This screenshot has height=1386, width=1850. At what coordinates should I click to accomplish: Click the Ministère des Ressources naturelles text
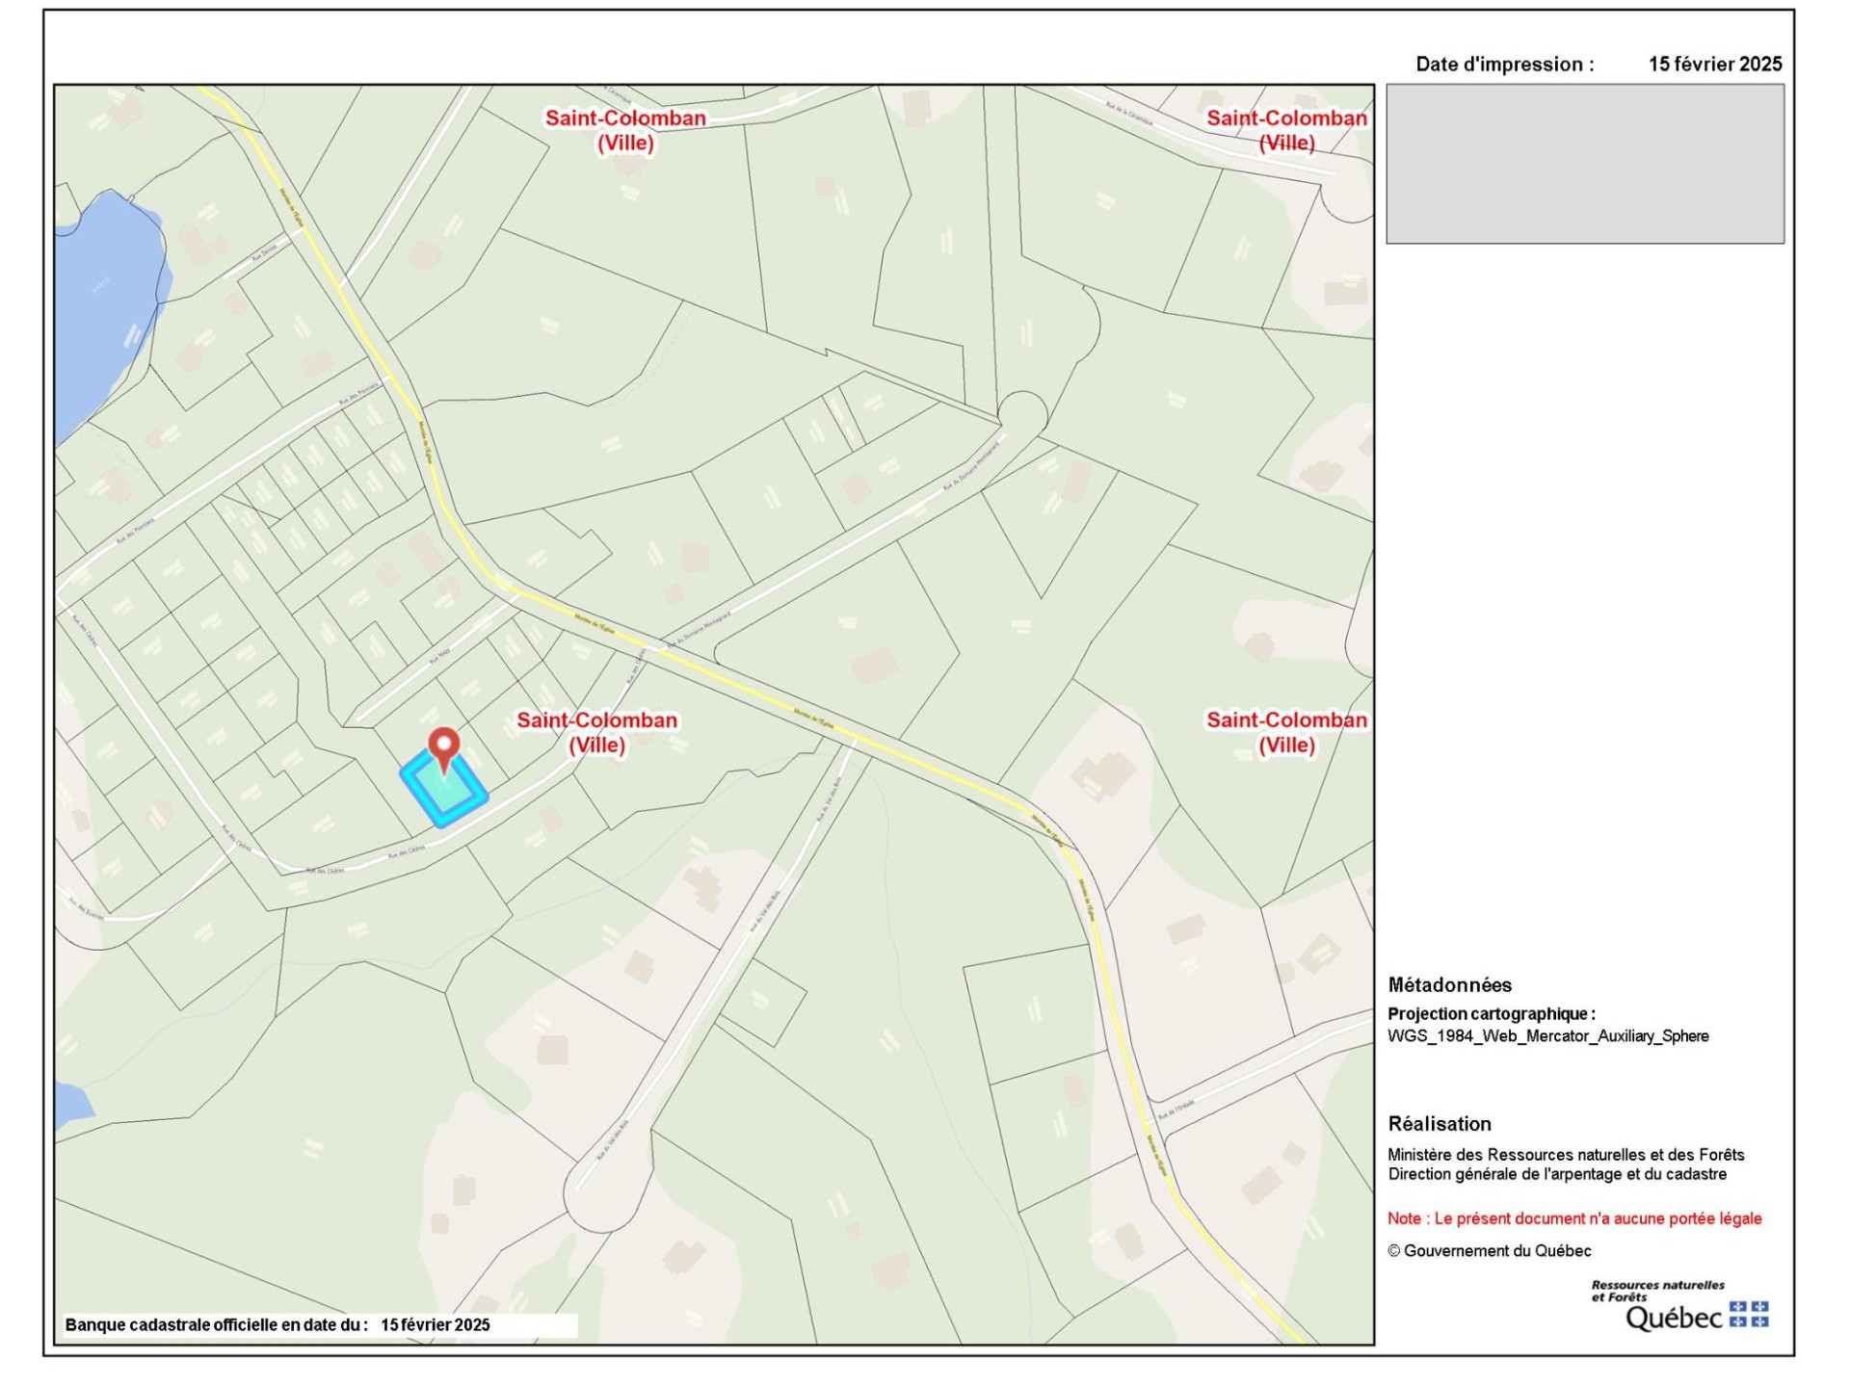(x=1565, y=1155)
